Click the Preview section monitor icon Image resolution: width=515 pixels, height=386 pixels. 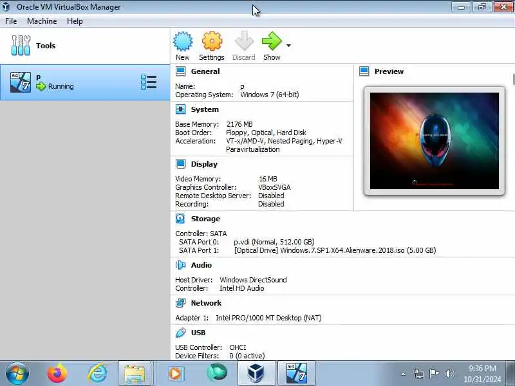coord(364,71)
